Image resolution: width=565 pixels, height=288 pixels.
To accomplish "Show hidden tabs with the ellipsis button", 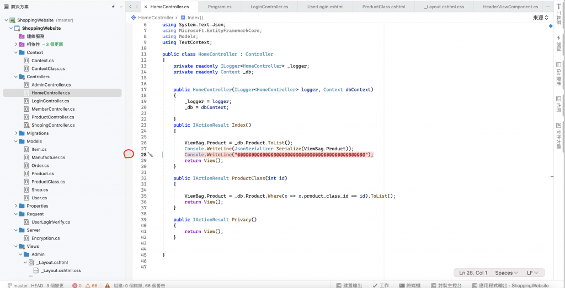I will (x=548, y=7).
